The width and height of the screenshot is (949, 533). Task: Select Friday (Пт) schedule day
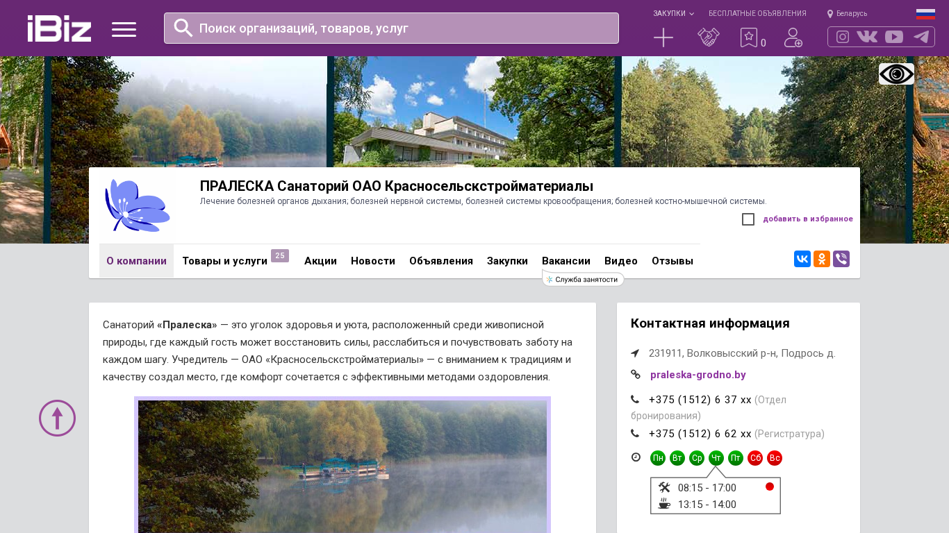click(x=736, y=458)
